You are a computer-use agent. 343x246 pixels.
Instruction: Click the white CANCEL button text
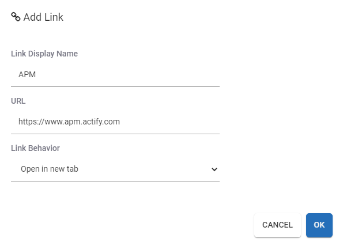pyautogui.click(x=277, y=225)
